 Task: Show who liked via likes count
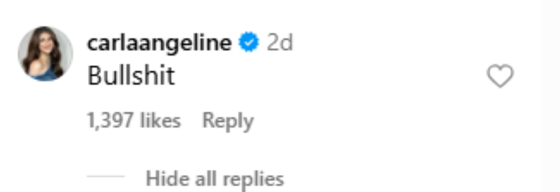pyautogui.click(x=133, y=121)
